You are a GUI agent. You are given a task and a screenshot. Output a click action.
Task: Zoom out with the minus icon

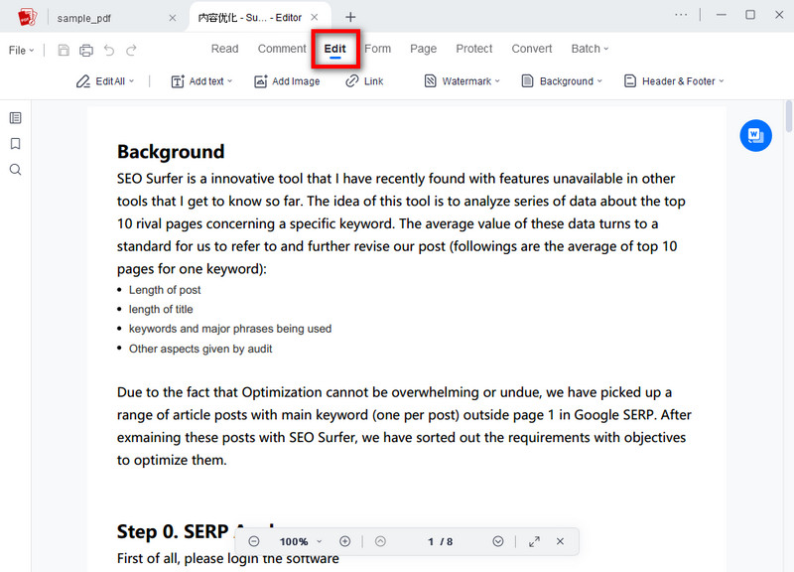[254, 541]
